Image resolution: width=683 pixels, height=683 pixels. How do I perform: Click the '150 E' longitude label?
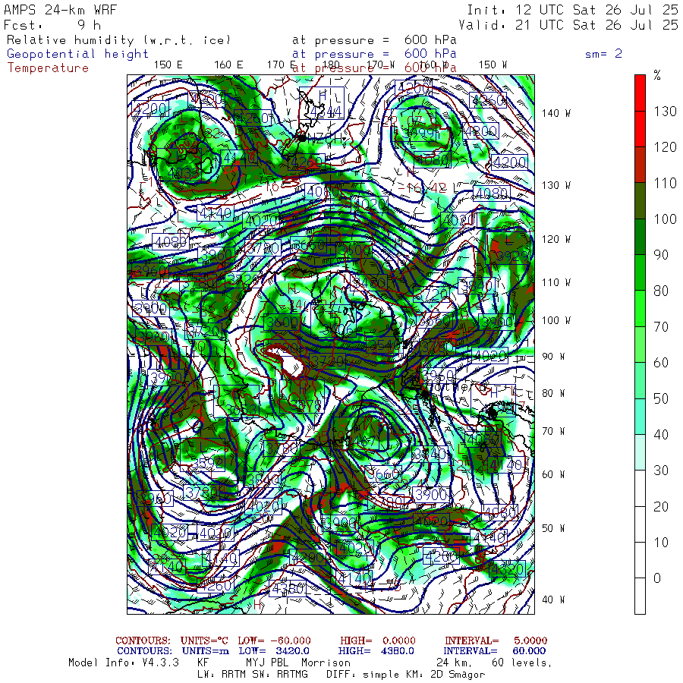coord(168,65)
